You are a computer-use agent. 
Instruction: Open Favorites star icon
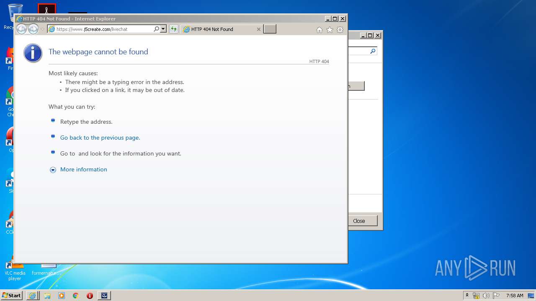pos(330,30)
